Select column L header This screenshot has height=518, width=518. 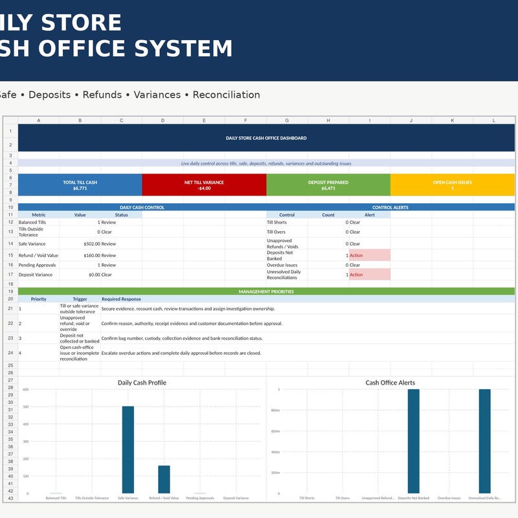tap(494, 120)
